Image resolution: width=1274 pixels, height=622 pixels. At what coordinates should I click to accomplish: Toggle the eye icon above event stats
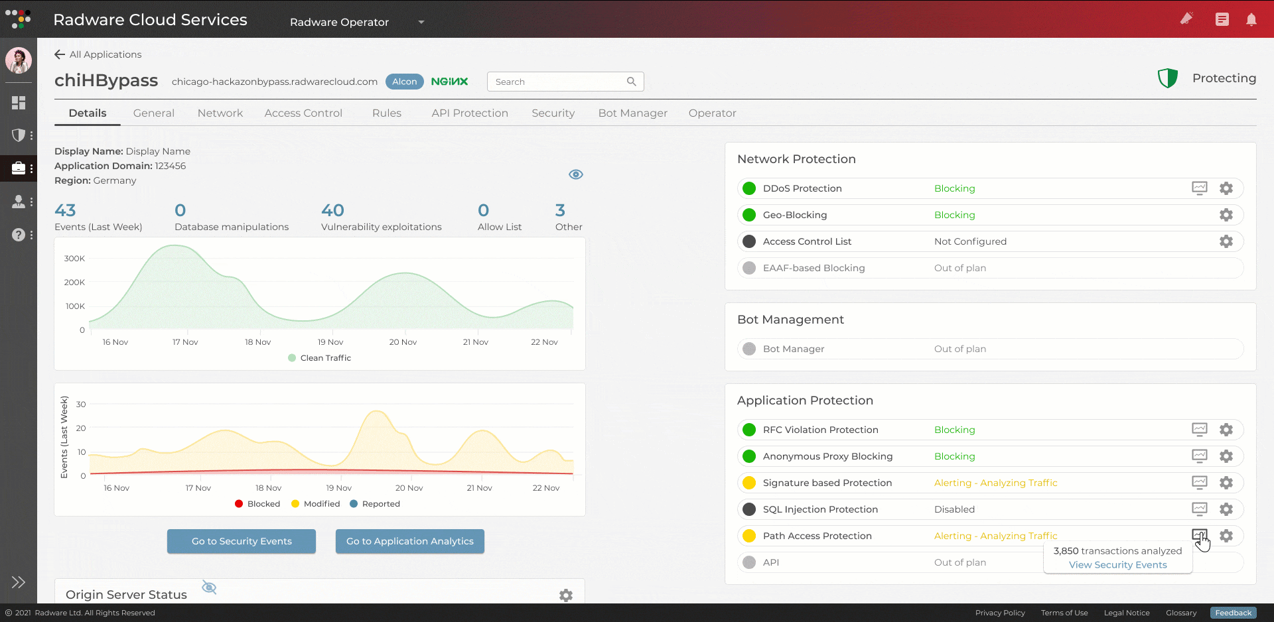(x=575, y=174)
